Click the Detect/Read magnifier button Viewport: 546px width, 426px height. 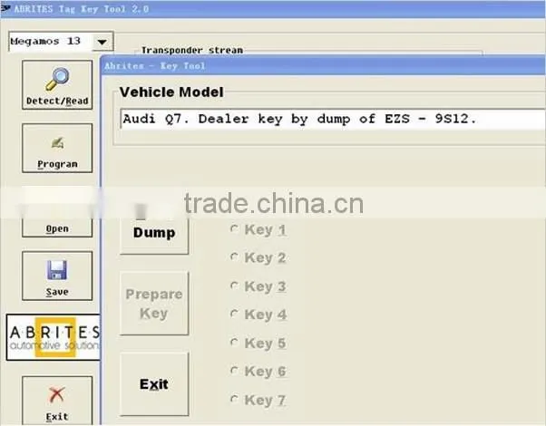pos(57,85)
